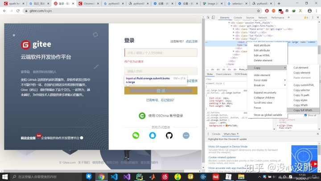Open DevTools more options kebab menu
The height and width of the screenshot is (181, 321).
click(313, 17)
